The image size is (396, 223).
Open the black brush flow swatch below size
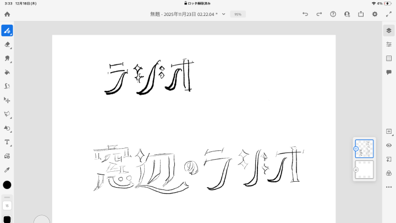tap(7, 219)
